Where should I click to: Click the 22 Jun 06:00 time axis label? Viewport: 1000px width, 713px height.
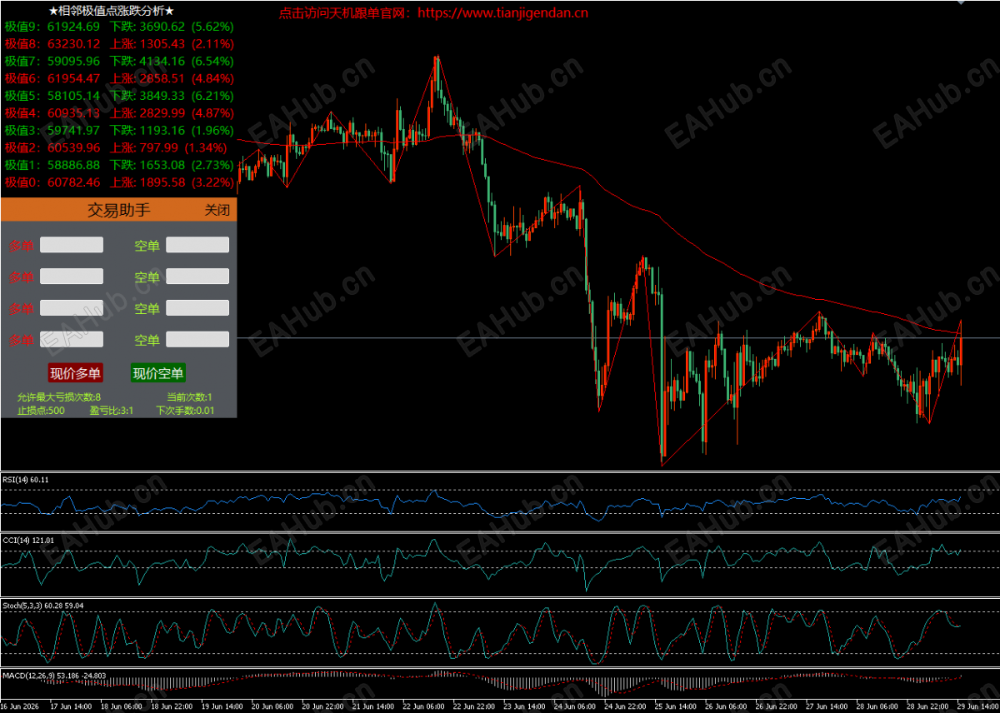[x=422, y=706]
